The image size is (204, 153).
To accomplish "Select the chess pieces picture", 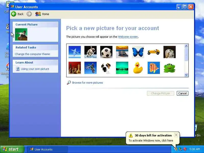I will click(75, 68).
